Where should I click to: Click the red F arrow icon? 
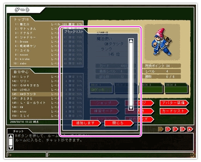pyautogui.click(x=175, y=129)
